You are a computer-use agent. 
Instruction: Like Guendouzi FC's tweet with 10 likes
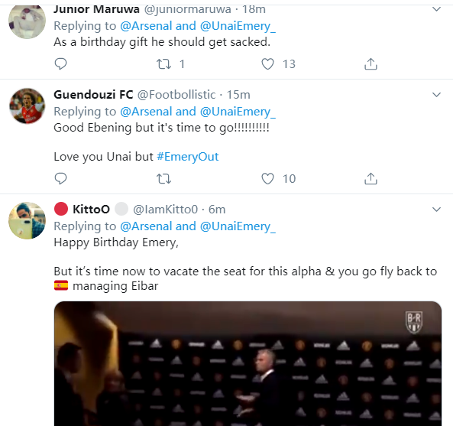click(267, 178)
